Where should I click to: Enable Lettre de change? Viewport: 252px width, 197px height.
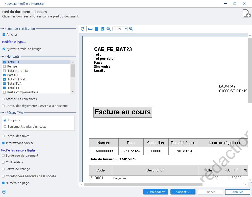(3, 169)
